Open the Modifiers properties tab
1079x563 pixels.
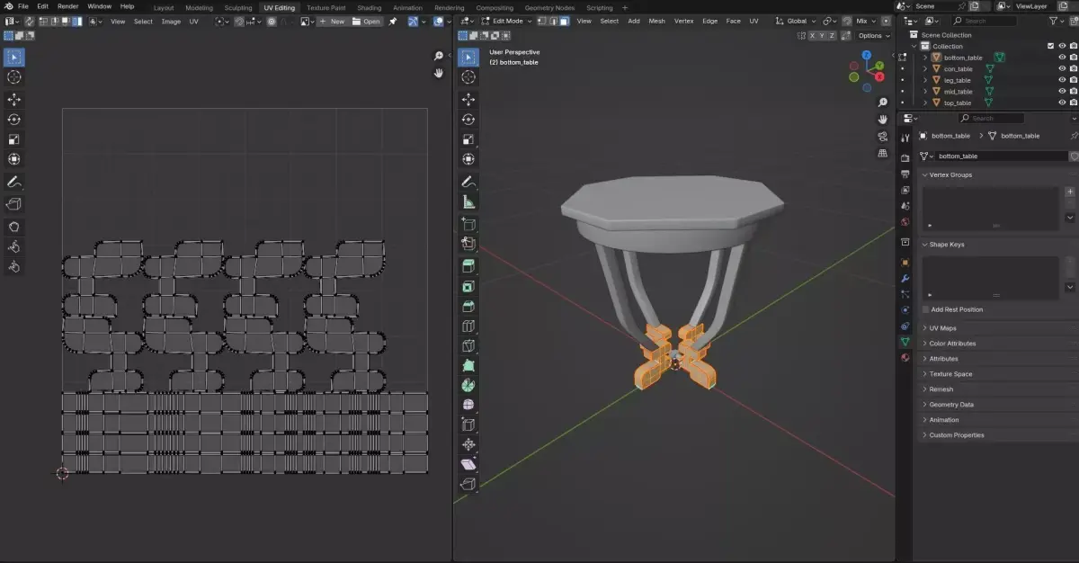click(x=905, y=278)
